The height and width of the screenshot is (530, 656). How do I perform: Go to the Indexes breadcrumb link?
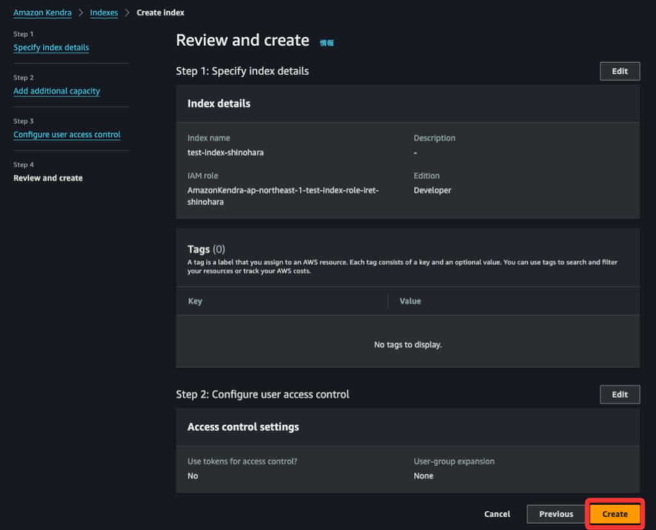pyautogui.click(x=104, y=13)
